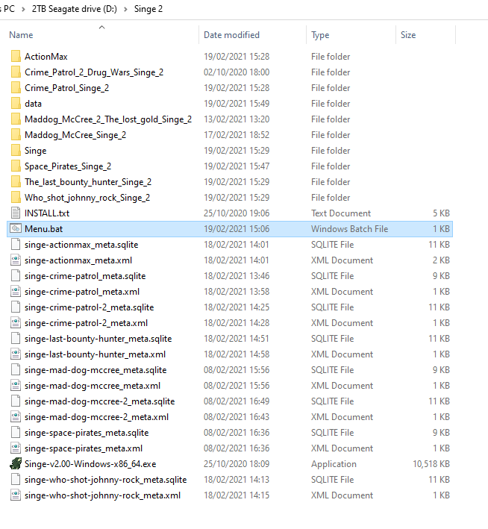
Task: Click the sort arrow above the Name column
Action: [x=102, y=27]
